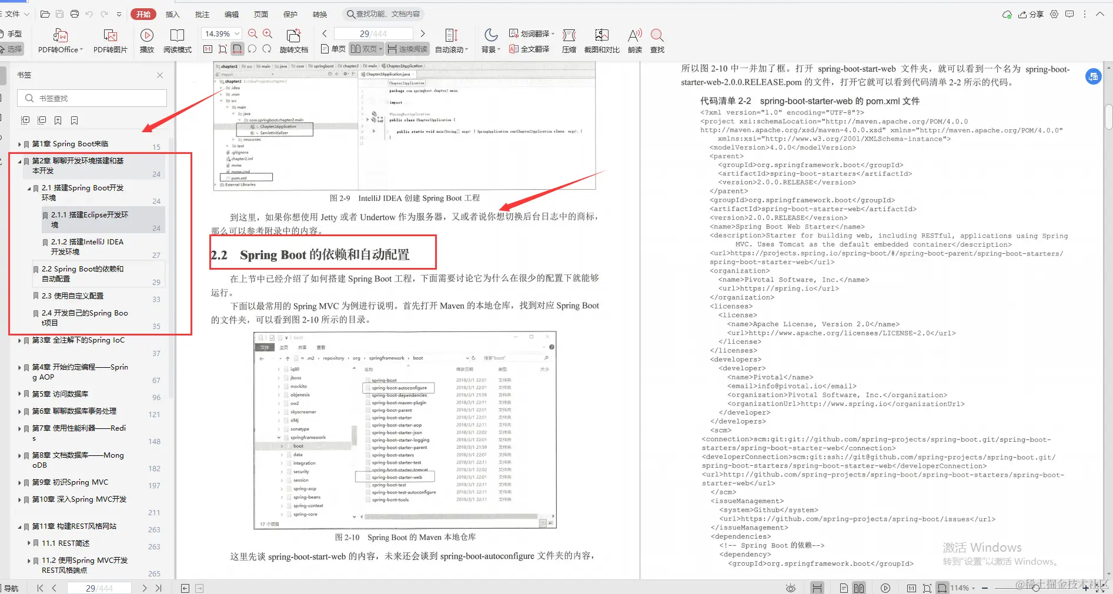Open the 压缩 compress PDF tool
This screenshot has width=1113, height=594.
coord(569,40)
